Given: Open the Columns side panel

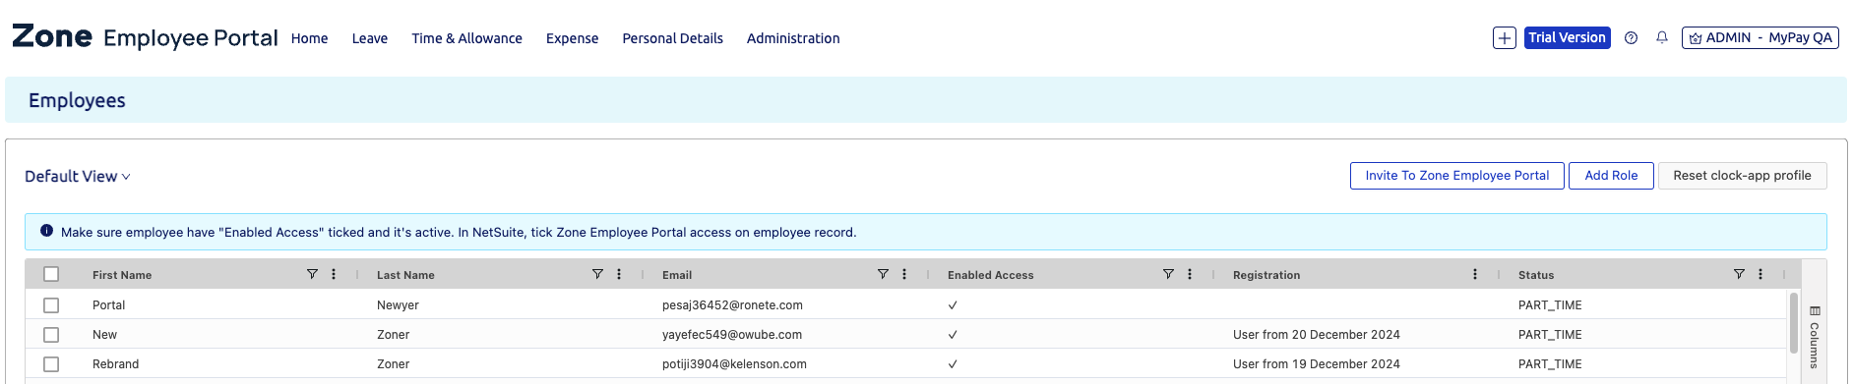Looking at the screenshot, I should [1814, 337].
